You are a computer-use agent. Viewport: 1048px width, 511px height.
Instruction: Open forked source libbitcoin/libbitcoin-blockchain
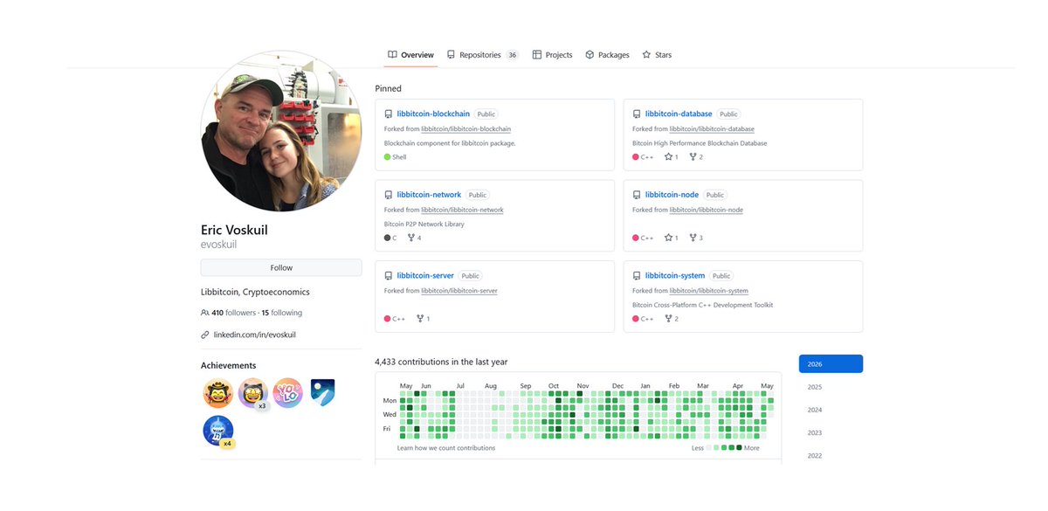pyautogui.click(x=465, y=129)
